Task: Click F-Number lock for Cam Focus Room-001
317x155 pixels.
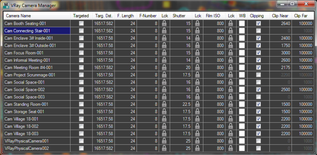Action: coord(164,53)
